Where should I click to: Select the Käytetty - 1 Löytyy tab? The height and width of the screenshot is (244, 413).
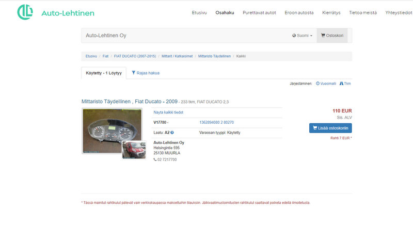(x=104, y=73)
